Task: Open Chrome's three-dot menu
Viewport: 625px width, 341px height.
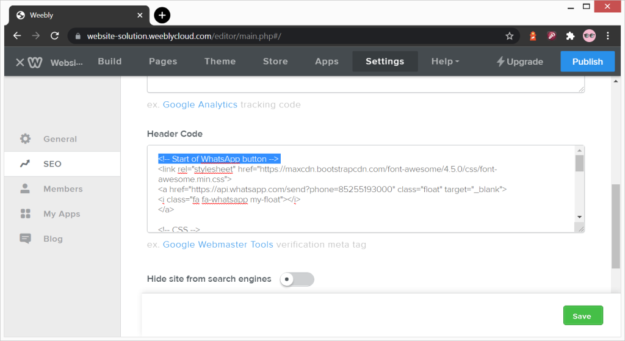Action: 608,36
